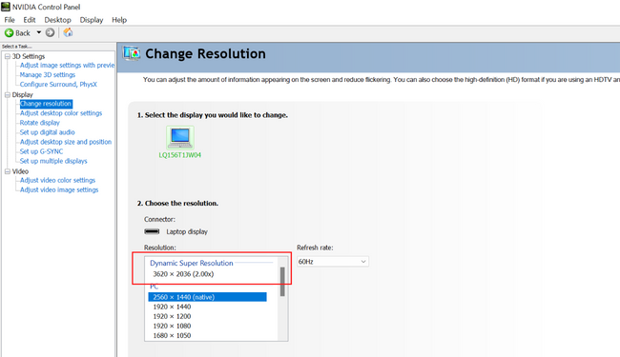Open Adjust desktop size and position
Screen dimensions: 620x357
66,142
